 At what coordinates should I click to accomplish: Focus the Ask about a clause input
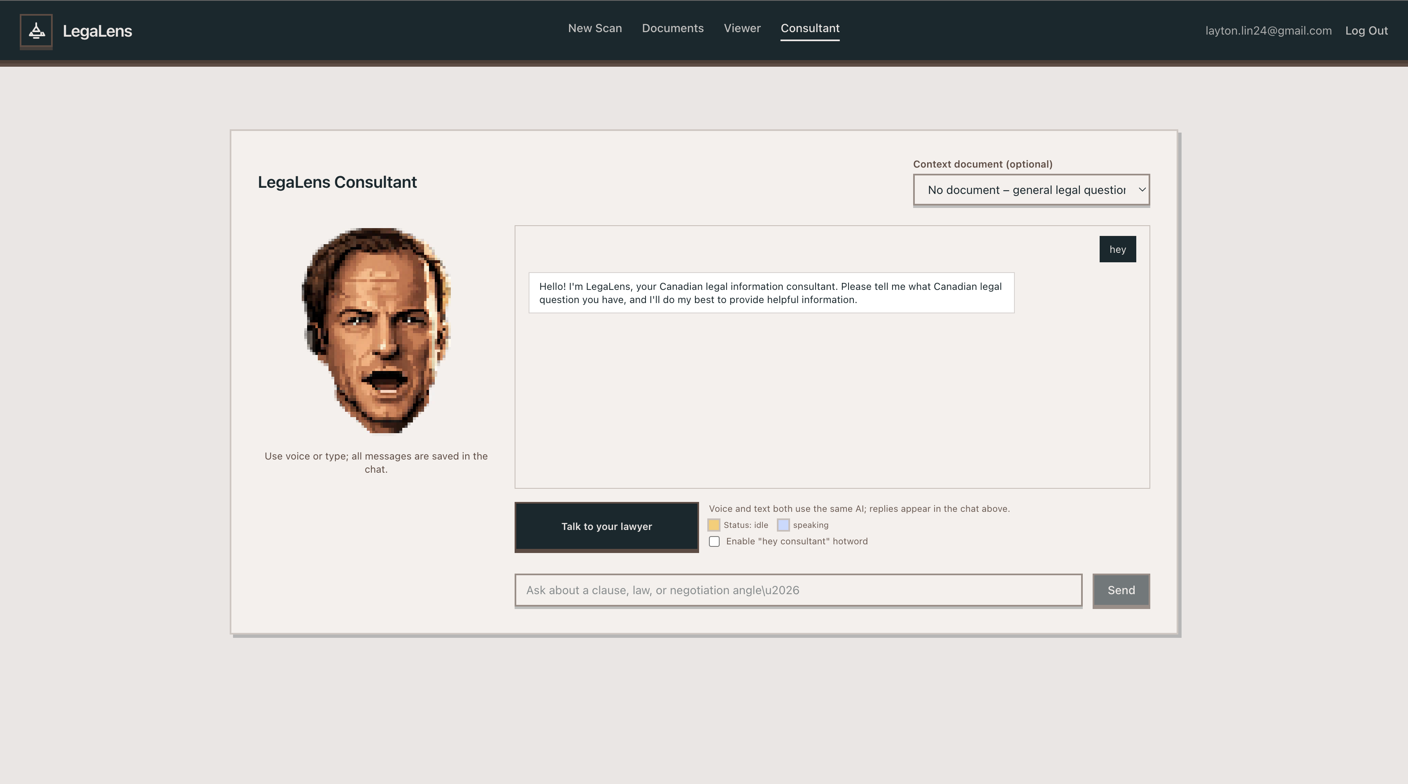(797, 590)
